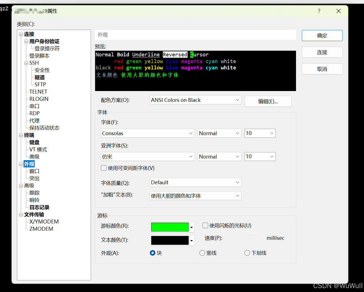Select the 下划线 cursor radio button
This screenshot has width=364, height=292.
tap(247, 253)
